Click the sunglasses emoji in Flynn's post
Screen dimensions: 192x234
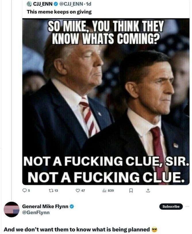pos(155,229)
